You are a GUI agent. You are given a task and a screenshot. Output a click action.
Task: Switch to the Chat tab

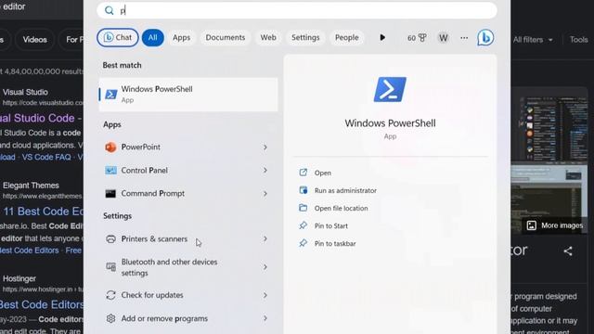(118, 37)
